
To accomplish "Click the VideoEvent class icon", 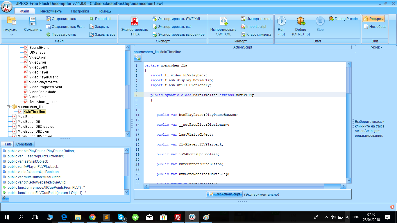I will (26, 67).
